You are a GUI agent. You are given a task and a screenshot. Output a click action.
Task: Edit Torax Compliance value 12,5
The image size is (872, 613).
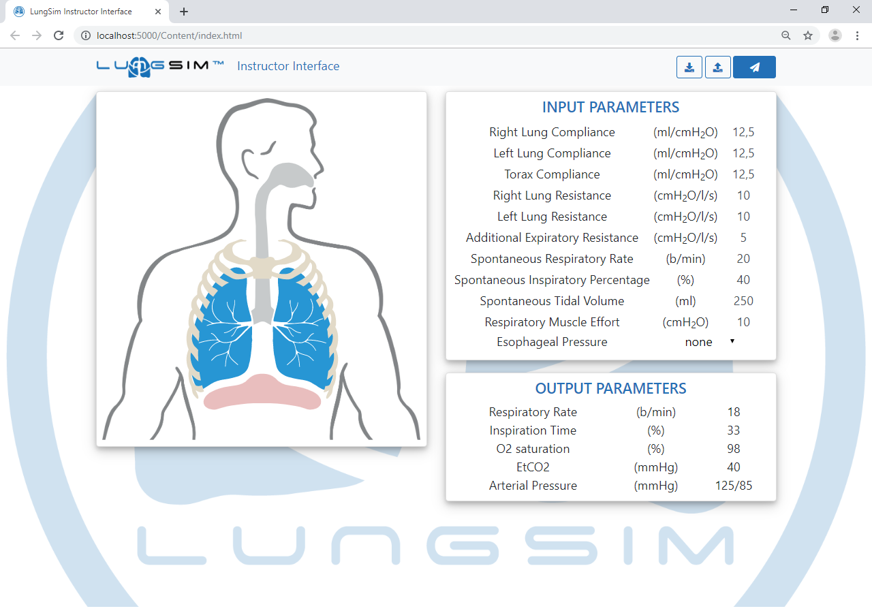(743, 174)
